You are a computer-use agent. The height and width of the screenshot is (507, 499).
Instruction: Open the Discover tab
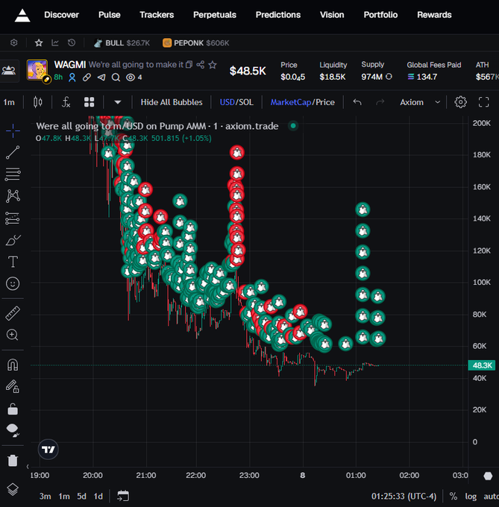pyautogui.click(x=61, y=15)
